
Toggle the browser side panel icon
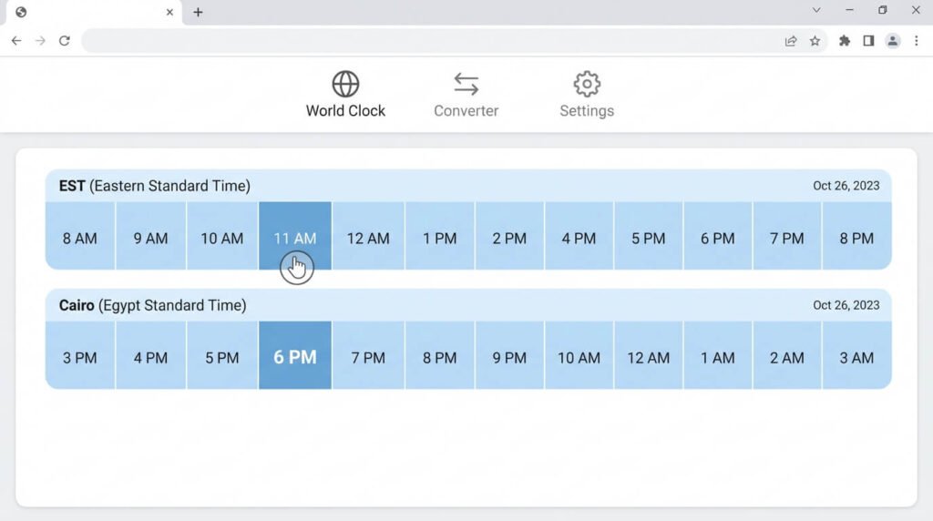868,41
